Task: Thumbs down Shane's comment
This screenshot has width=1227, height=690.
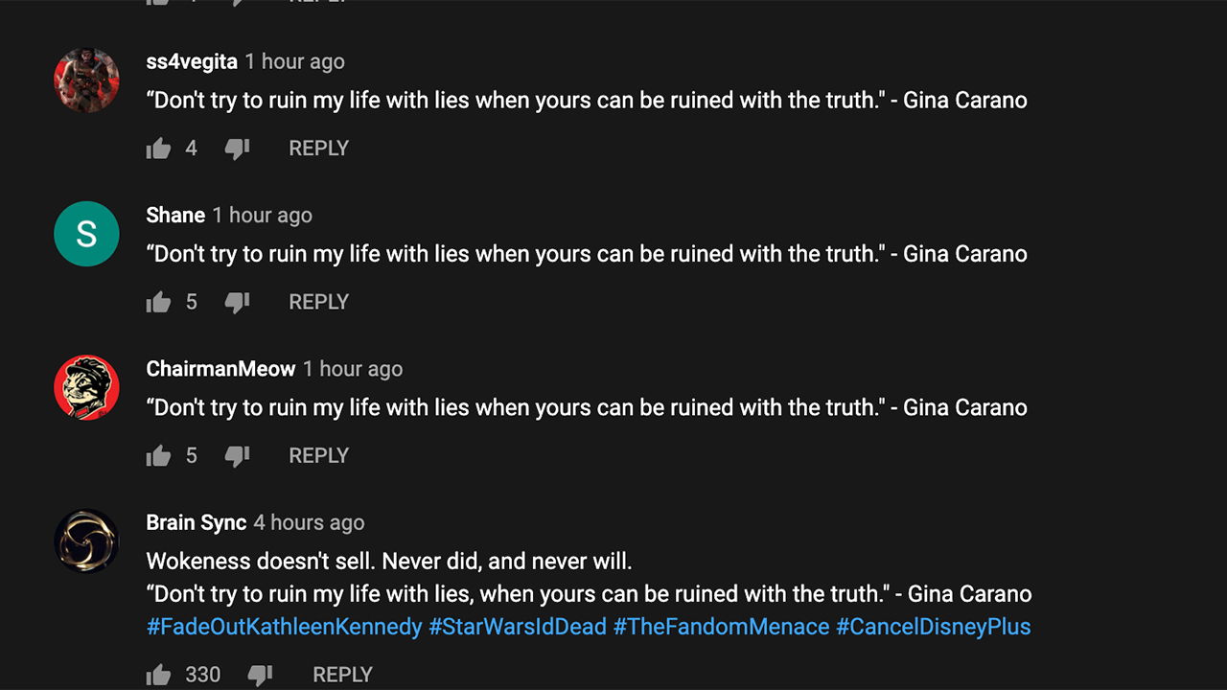Action: point(237,303)
